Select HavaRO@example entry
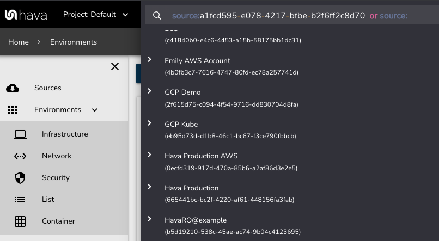The image size is (439, 241). coord(196,220)
